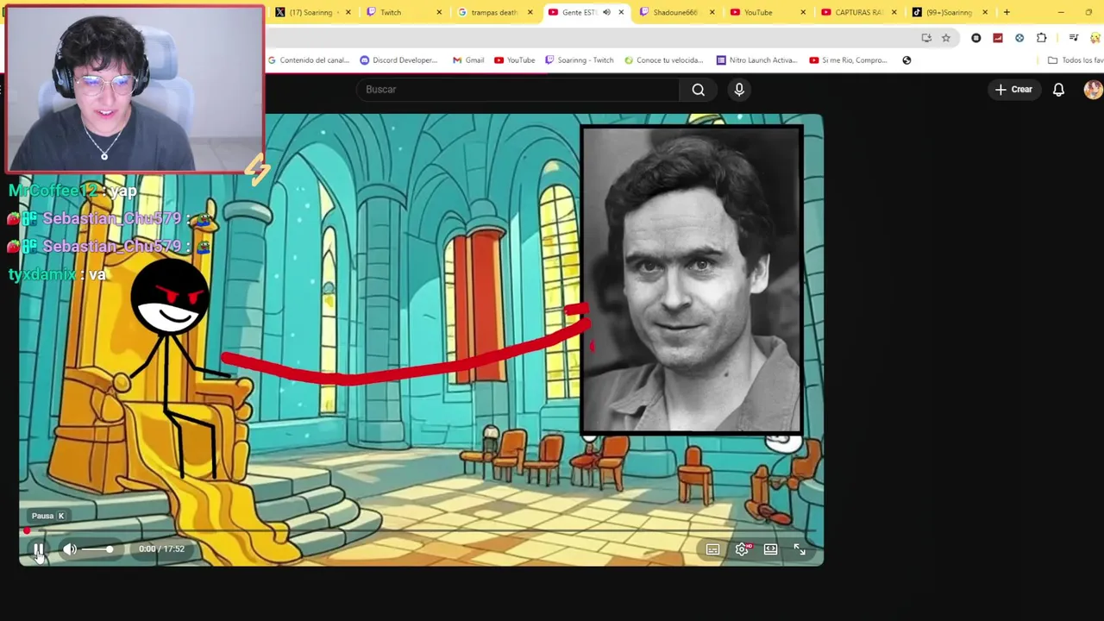The image size is (1104, 621).
Task: Click Sebastian_Chu579 first chat message
Action: [x=110, y=219]
